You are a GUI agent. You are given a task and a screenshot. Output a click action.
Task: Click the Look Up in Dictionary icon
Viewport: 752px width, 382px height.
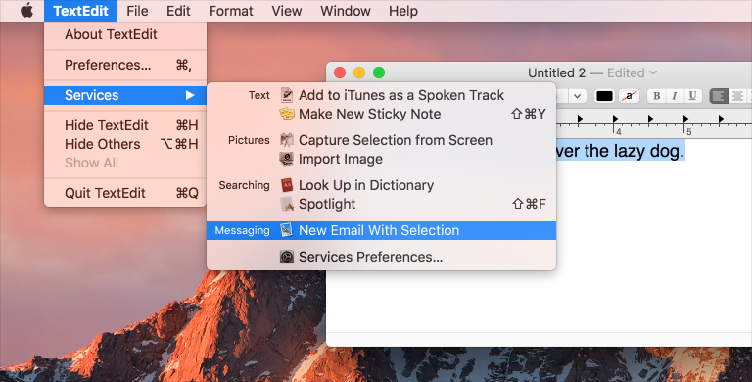tap(287, 185)
